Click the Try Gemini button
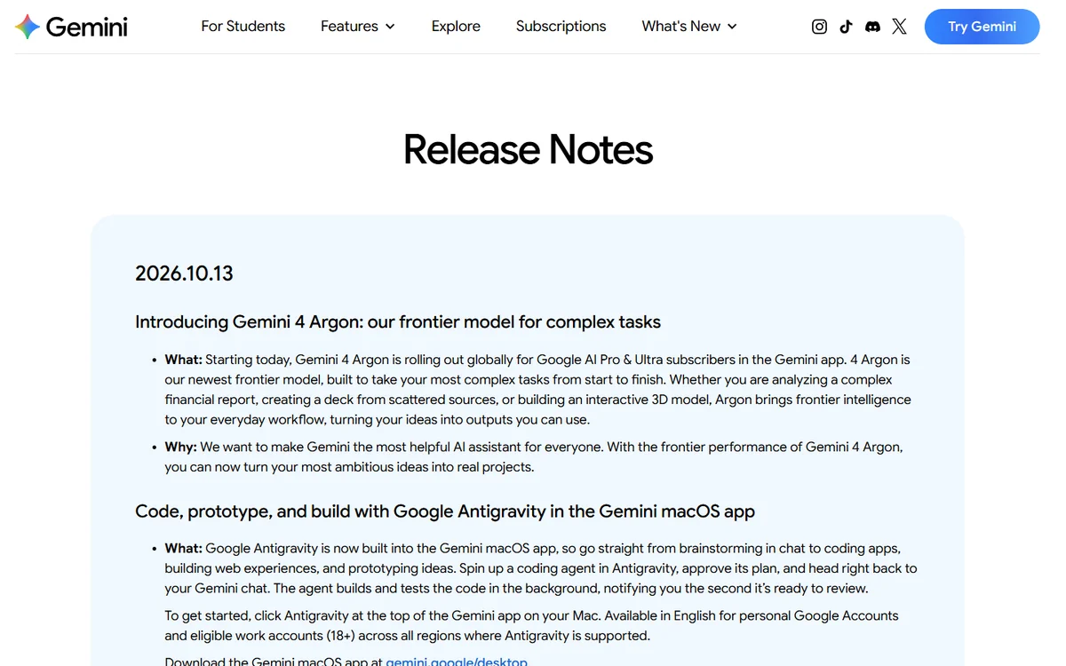The width and height of the screenshot is (1066, 666). click(x=982, y=27)
